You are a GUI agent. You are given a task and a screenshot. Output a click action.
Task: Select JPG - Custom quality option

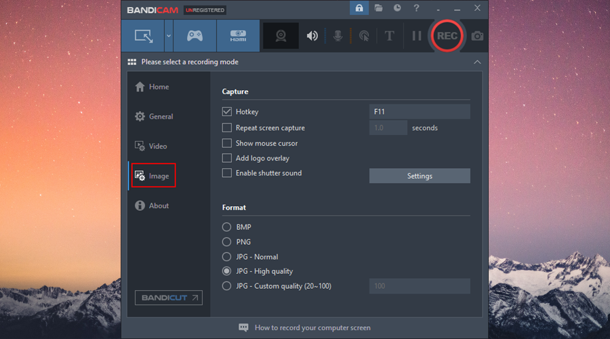pos(226,286)
